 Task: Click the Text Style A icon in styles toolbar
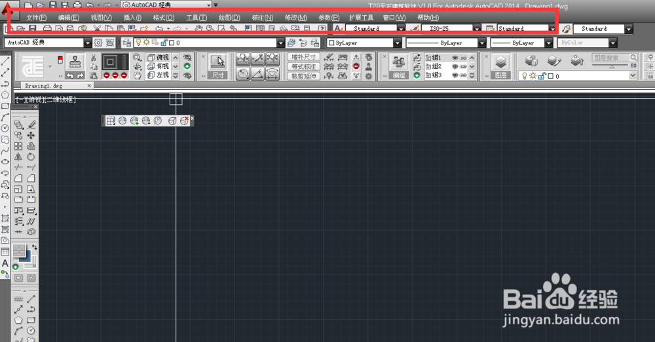click(x=339, y=28)
